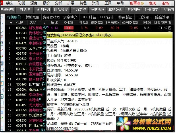
Task: Open the 扩展 menu
Action: point(71,3)
